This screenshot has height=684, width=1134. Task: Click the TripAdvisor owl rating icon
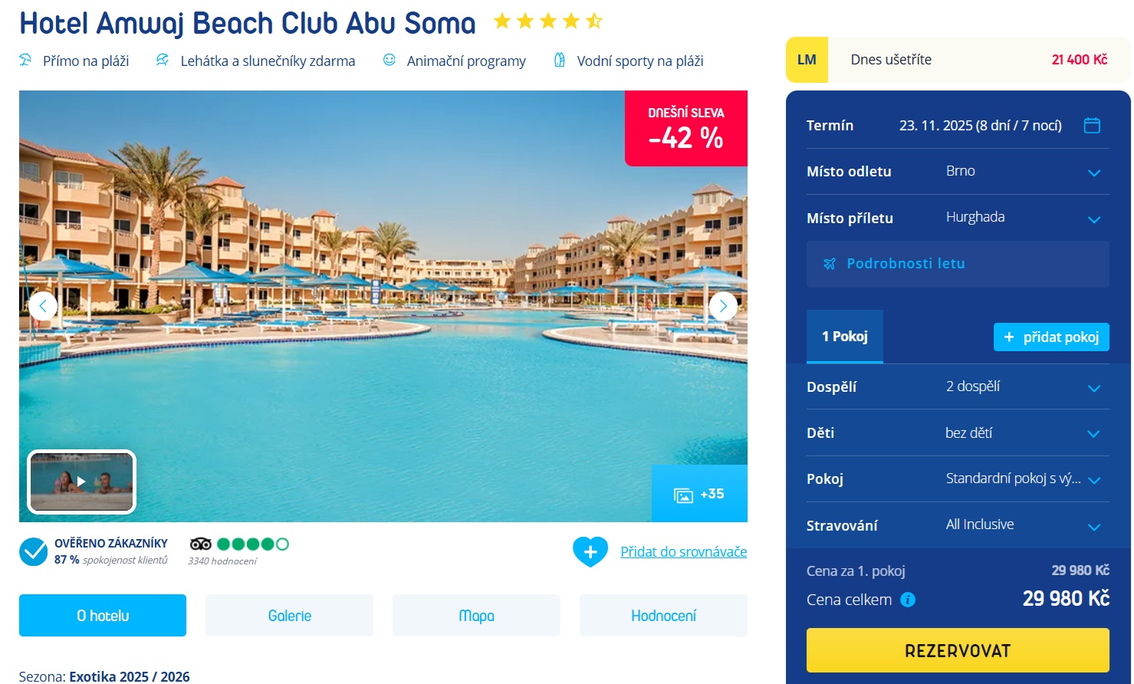[x=201, y=544]
